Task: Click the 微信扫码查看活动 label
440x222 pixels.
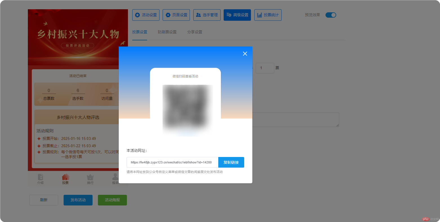Action: 185,76
